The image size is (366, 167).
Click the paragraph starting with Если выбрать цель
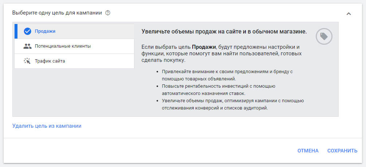[x=221, y=54]
